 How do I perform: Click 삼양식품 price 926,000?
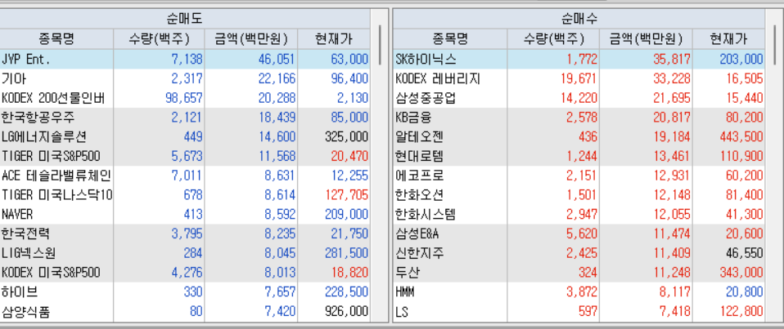(346, 313)
